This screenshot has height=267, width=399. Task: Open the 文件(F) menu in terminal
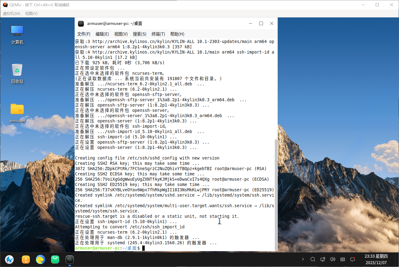[x=84, y=34]
